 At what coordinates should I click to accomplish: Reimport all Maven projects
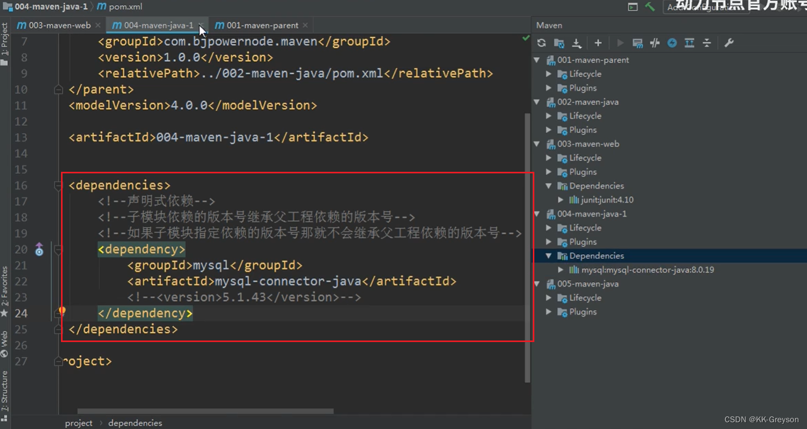coord(542,43)
